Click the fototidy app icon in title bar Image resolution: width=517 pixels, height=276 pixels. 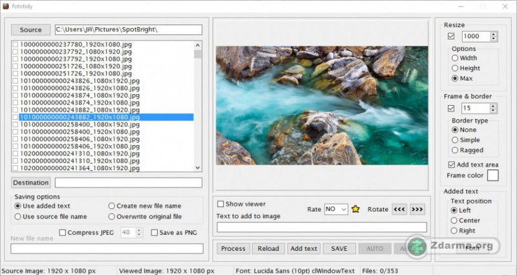point(6,6)
